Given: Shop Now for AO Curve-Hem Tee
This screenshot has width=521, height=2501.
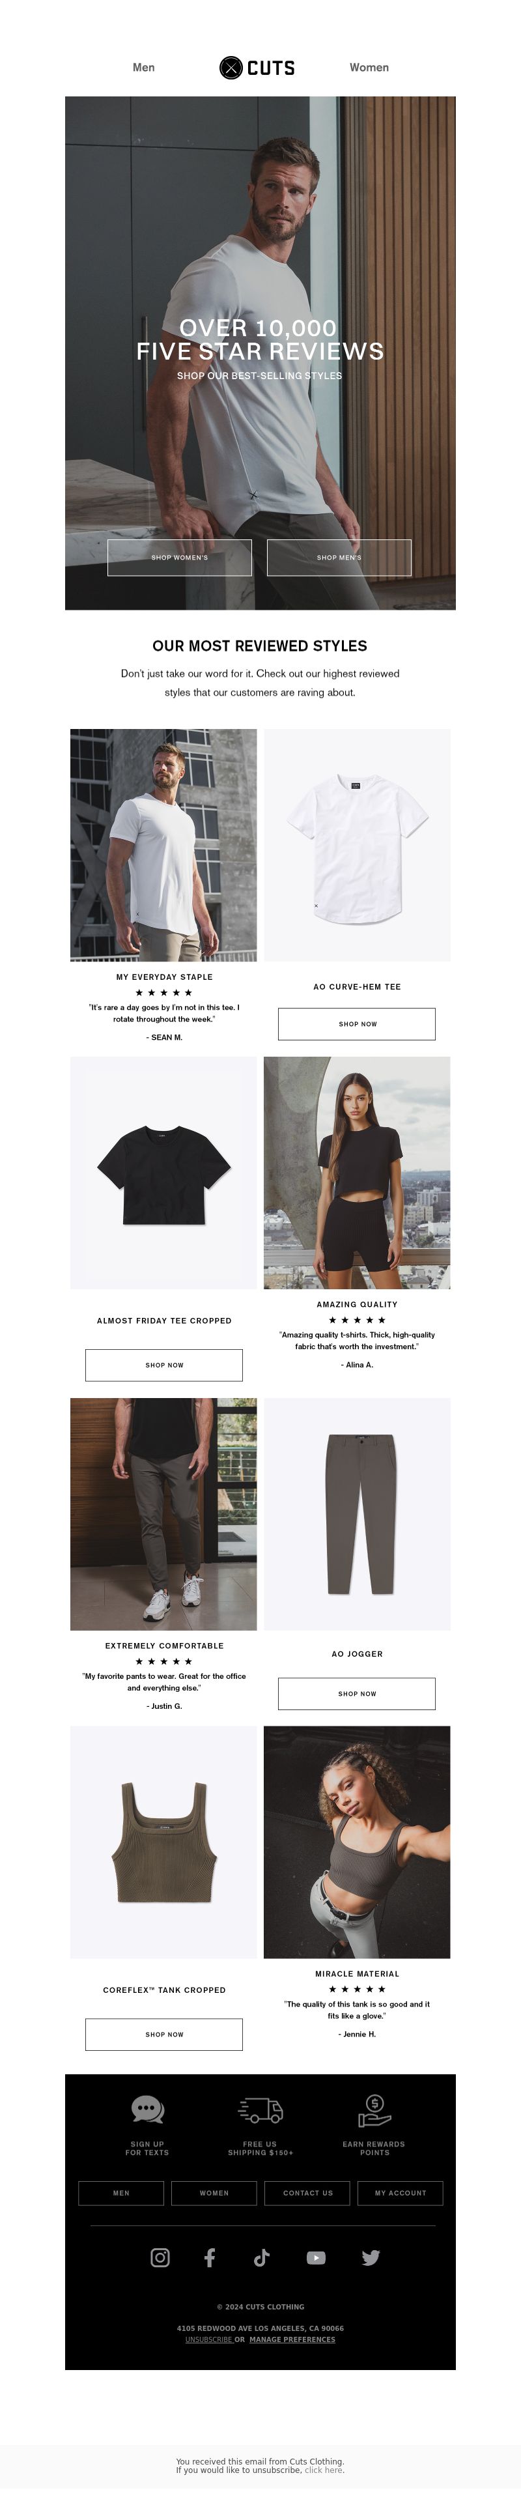Looking at the screenshot, I should tap(357, 1023).
